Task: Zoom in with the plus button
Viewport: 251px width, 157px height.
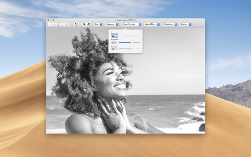Action: (x=55, y=24)
